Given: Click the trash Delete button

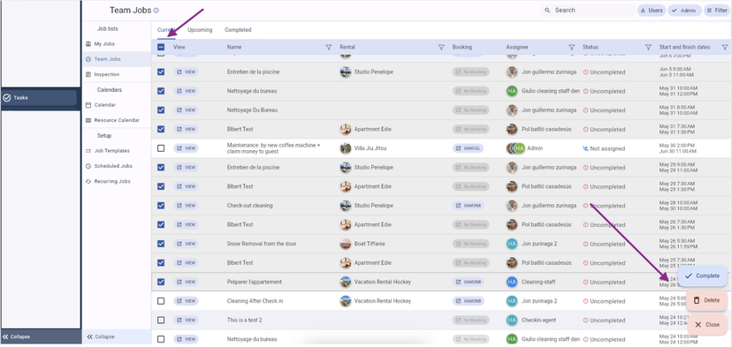Looking at the screenshot, I should (706, 300).
